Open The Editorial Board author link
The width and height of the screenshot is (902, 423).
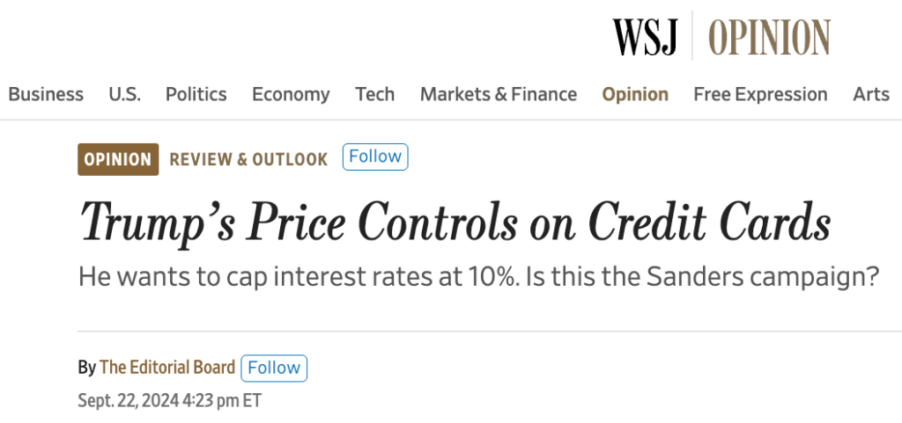[x=167, y=368]
